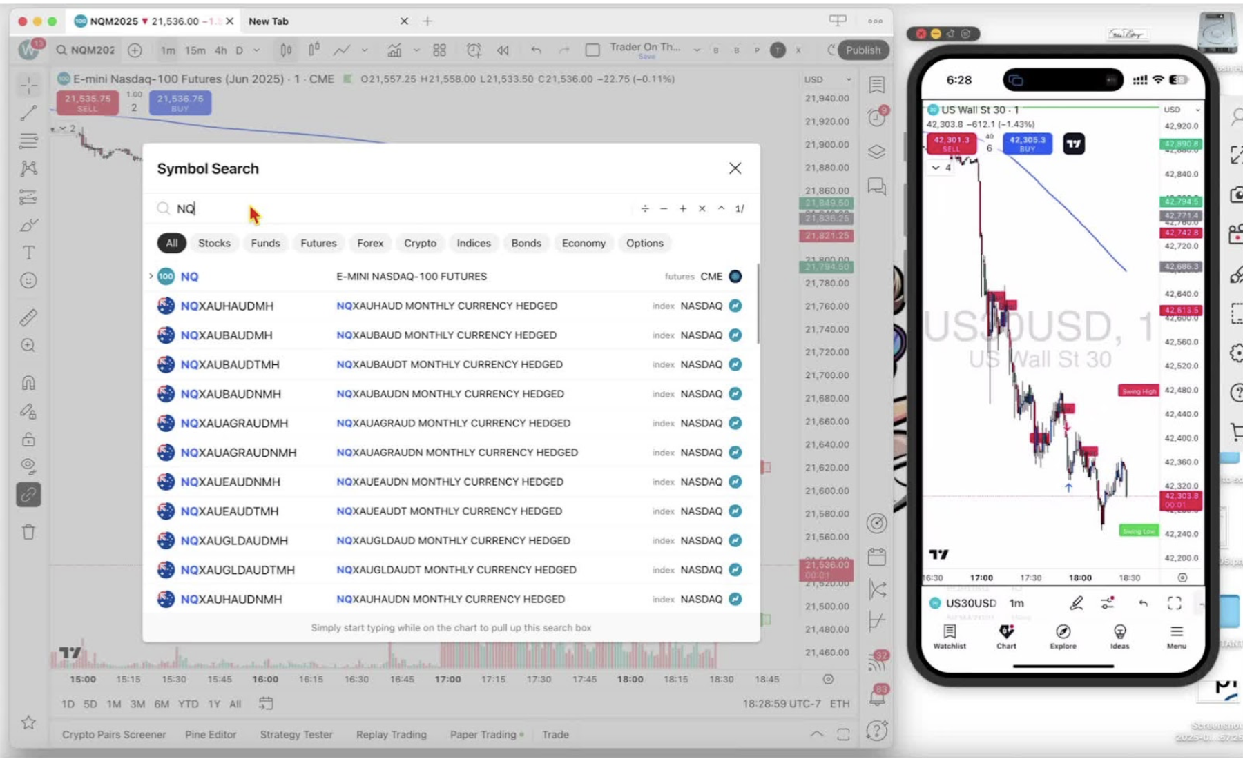Image resolution: width=1243 pixels, height=759 pixels.
Task: Select the 15m timeframe
Action: click(x=195, y=50)
